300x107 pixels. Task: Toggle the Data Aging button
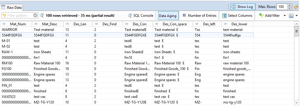coord(167,16)
